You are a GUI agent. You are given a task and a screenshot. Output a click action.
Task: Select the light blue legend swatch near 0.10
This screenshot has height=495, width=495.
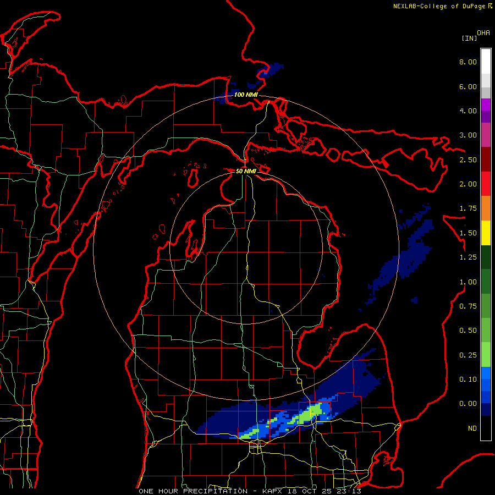[486, 373]
